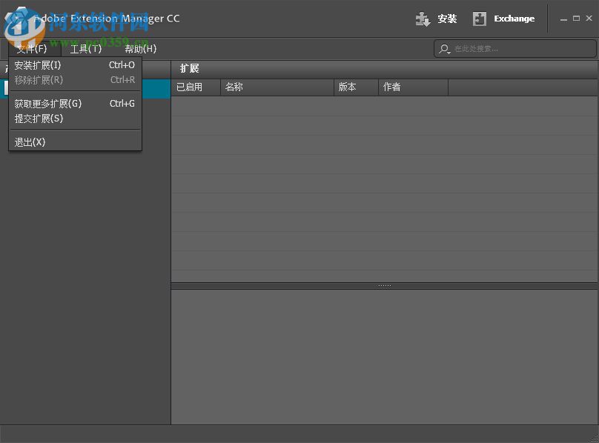Click the 安装 install button label
Viewport: 599px width, 443px height.
pyautogui.click(x=448, y=19)
